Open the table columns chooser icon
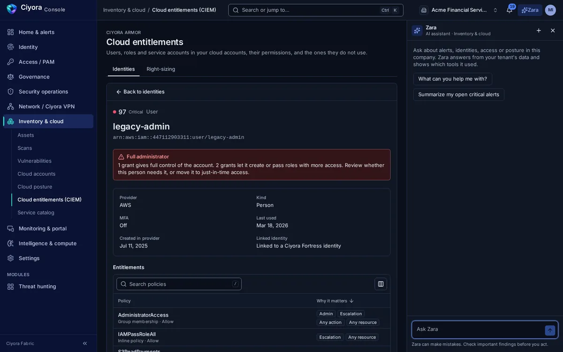Image resolution: width=563 pixels, height=352 pixels. pyautogui.click(x=380, y=284)
